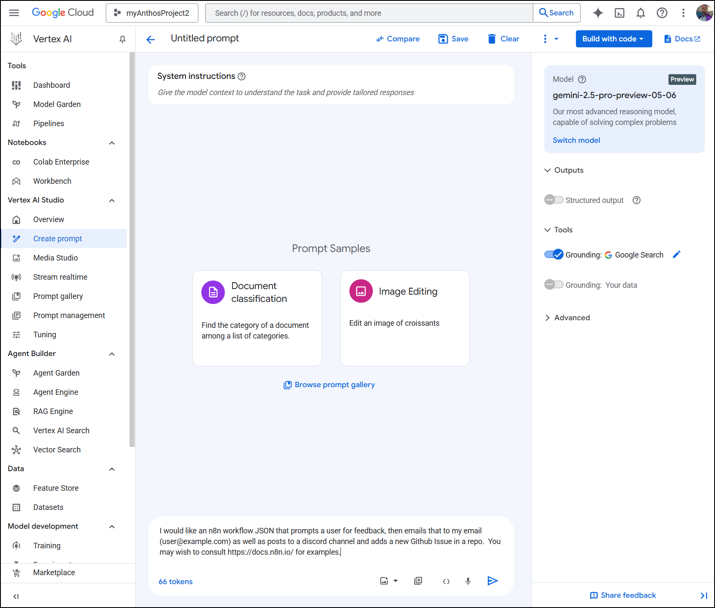The height and width of the screenshot is (608, 715).
Task: Open project selector myAnthosProject2
Action: [152, 13]
